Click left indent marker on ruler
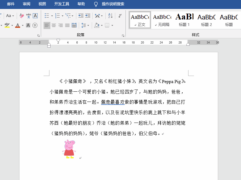The image size is (241, 180). 49,46
